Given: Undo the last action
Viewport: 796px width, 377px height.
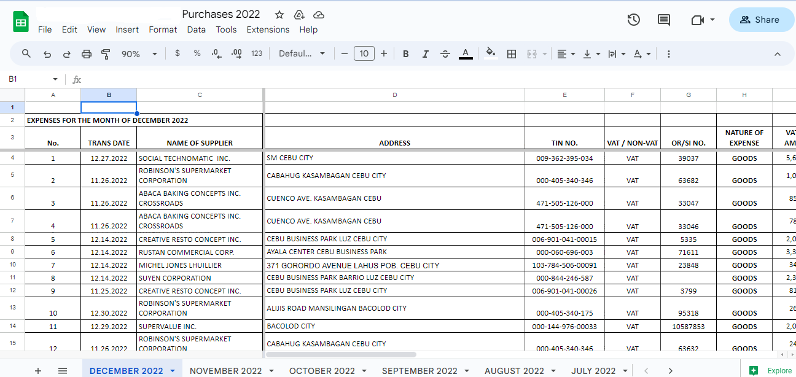Looking at the screenshot, I should 47,54.
